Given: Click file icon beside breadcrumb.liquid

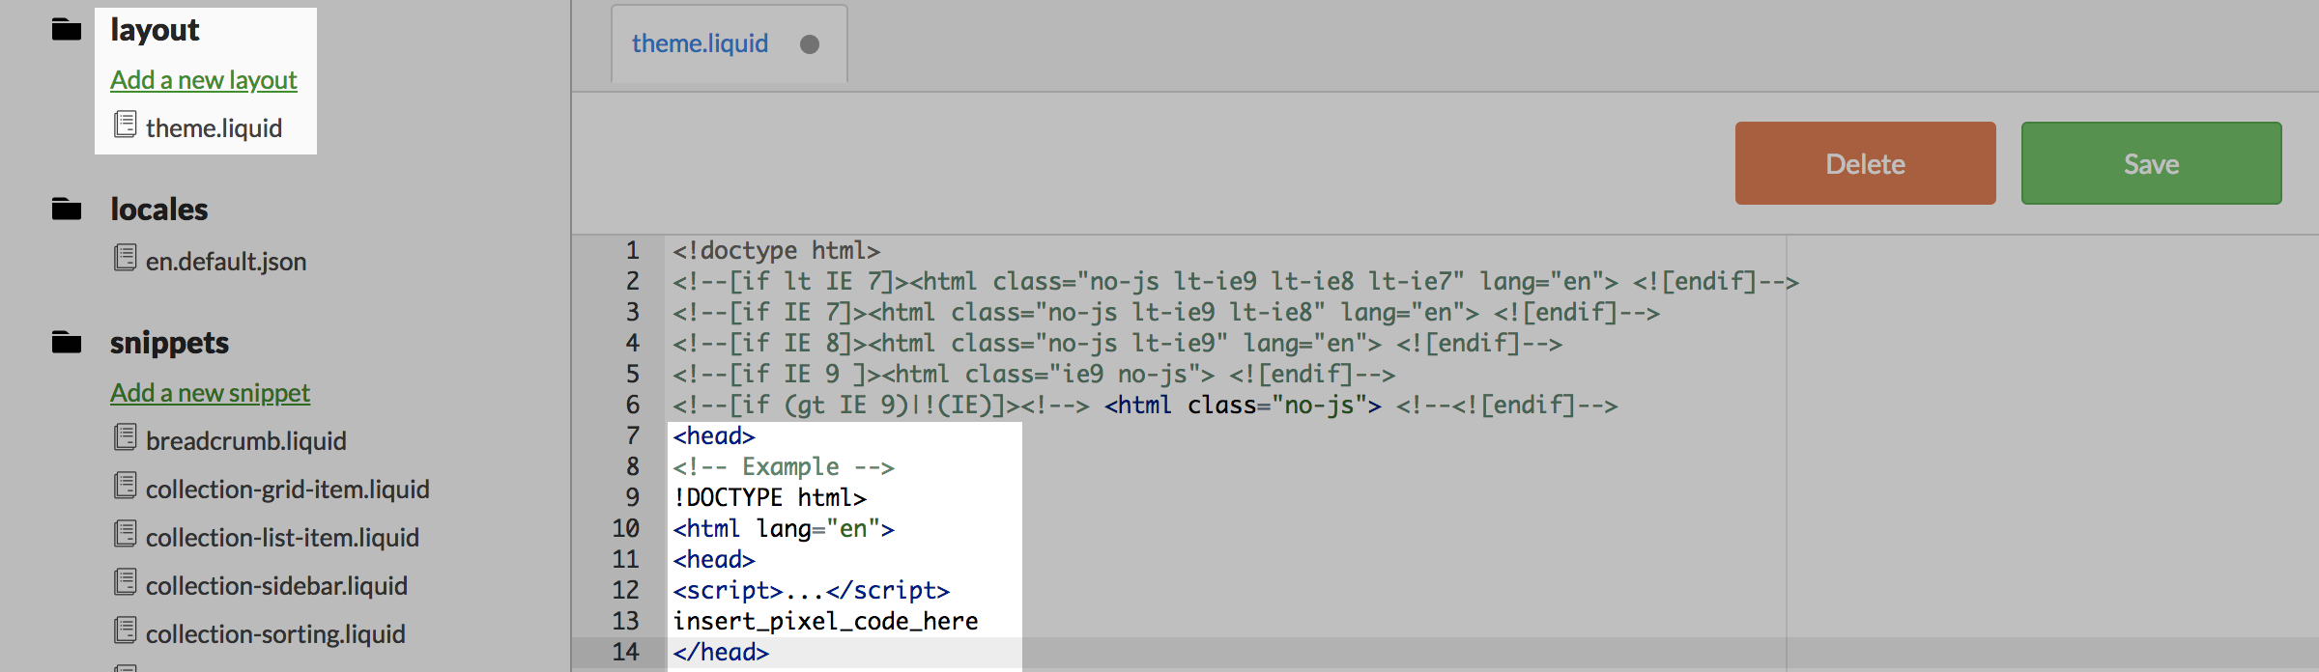Looking at the screenshot, I should (126, 437).
